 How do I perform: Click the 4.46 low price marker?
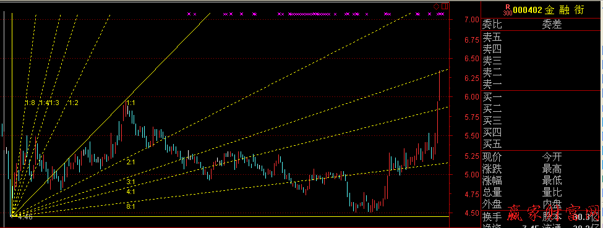[x=25, y=217]
